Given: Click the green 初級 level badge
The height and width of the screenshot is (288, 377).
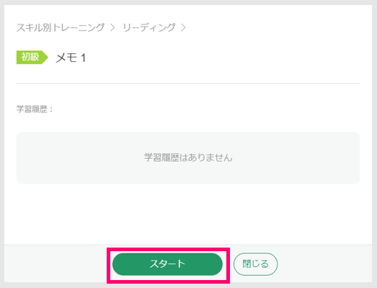Looking at the screenshot, I should click(32, 57).
